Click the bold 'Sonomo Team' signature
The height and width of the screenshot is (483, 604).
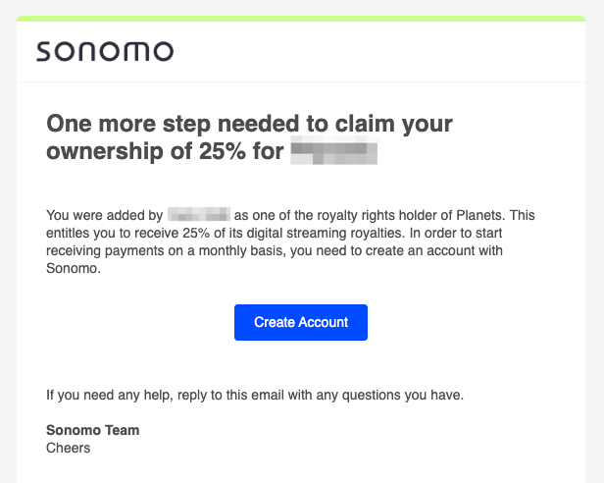click(x=93, y=430)
